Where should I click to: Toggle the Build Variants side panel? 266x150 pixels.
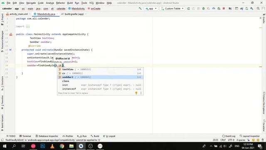pos(2,122)
